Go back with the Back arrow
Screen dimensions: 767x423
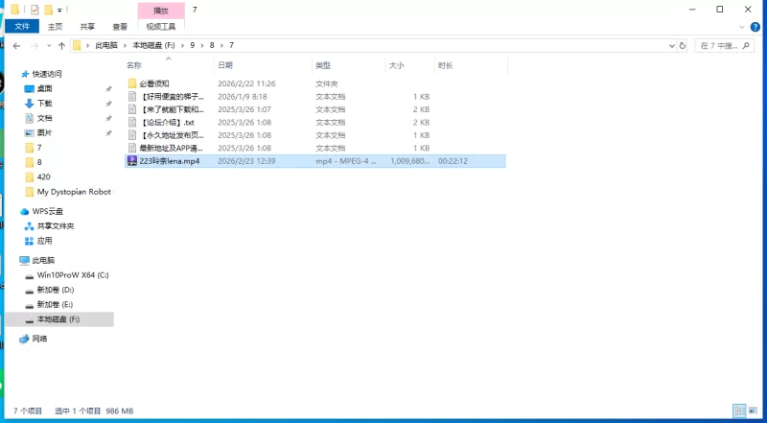pos(16,45)
